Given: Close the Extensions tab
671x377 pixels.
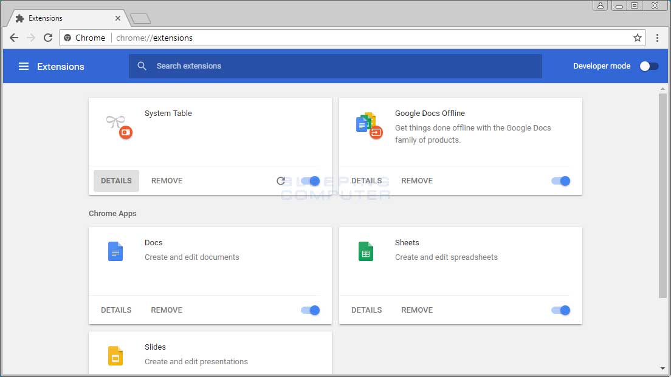Looking at the screenshot, I should pyautogui.click(x=118, y=18).
